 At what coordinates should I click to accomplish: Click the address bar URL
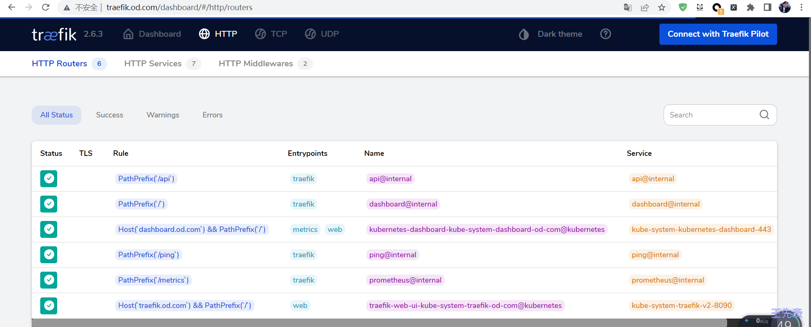click(x=179, y=7)
